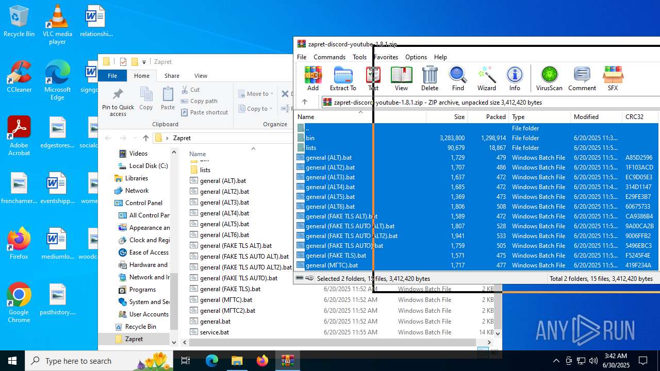Open Microsoft Edge desktop shortcut
Viewport: 660px width, 371px height.
coord(57,80)
